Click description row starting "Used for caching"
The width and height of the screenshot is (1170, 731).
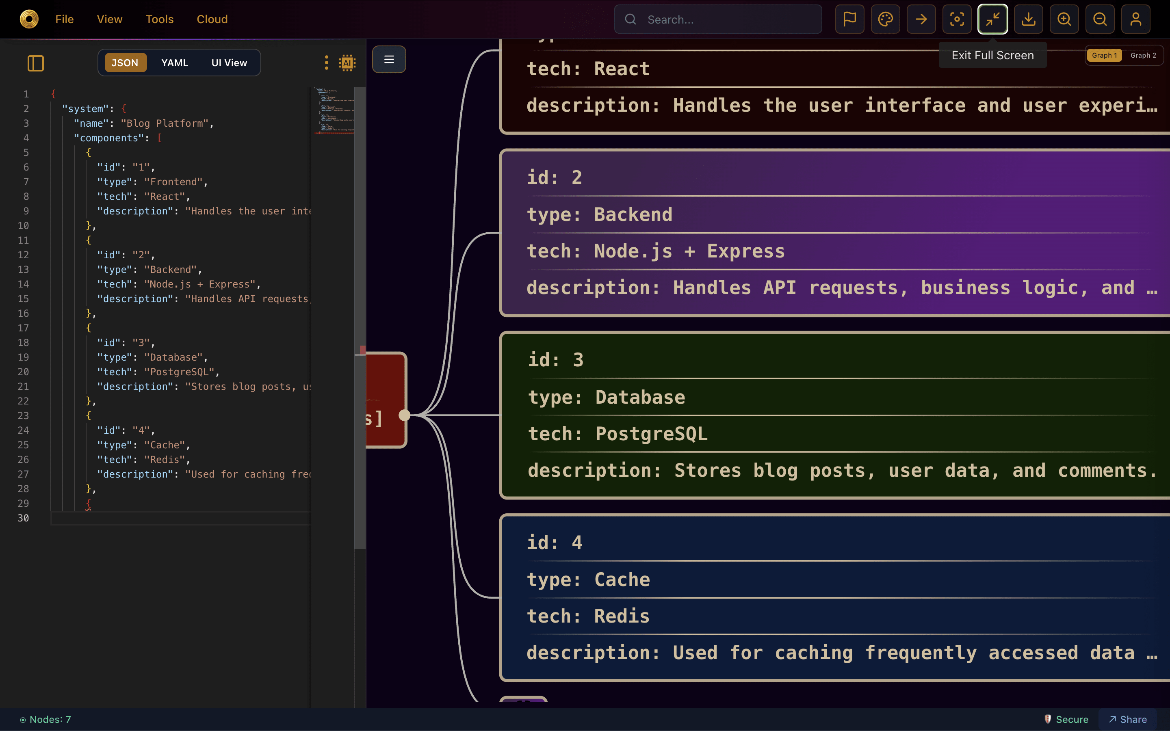842,653
